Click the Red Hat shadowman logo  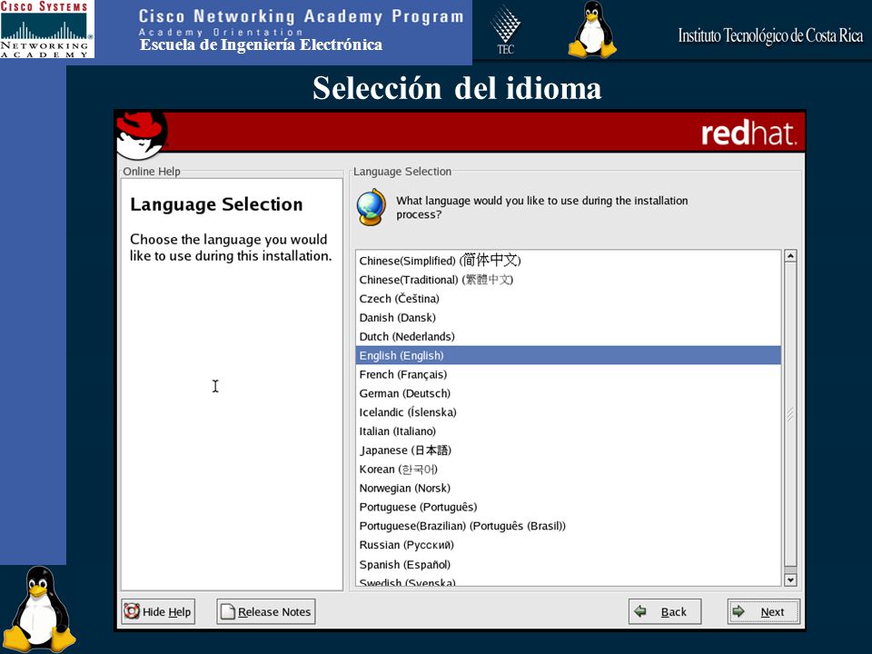(142, 134)
